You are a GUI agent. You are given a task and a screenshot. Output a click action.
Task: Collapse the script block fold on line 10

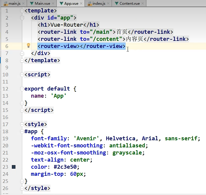tap(22, 75)
